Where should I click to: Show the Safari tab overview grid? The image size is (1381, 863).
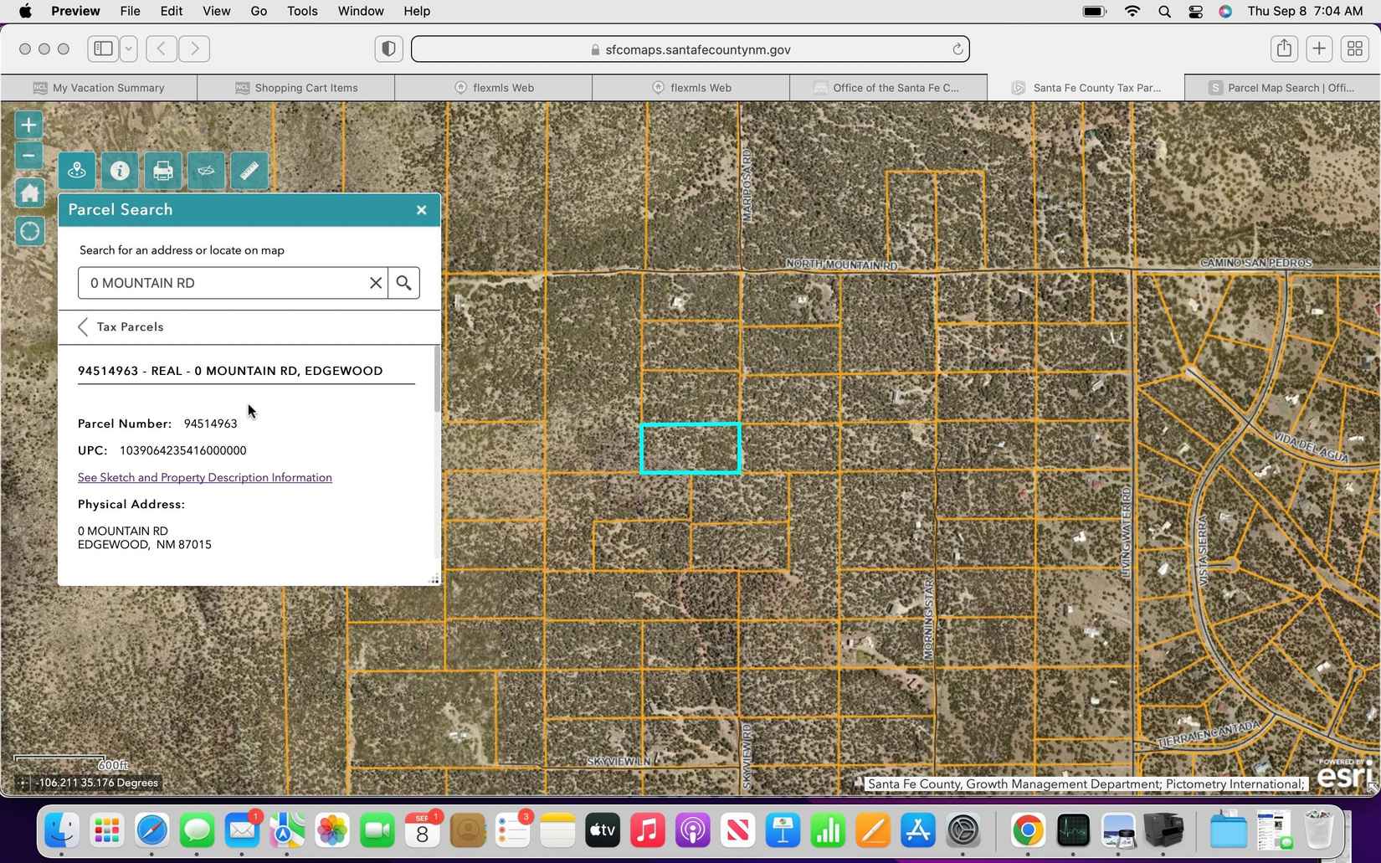coord(1354,49)
